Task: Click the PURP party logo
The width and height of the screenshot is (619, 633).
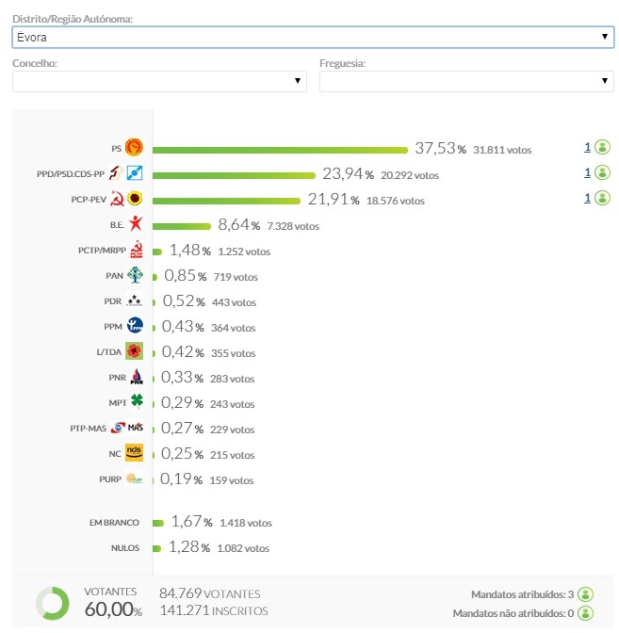Action: click(x=134, y=479)
